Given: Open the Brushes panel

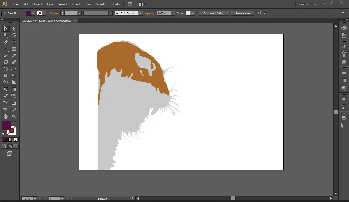Looking at the screenshot, I should click(344, 54).
